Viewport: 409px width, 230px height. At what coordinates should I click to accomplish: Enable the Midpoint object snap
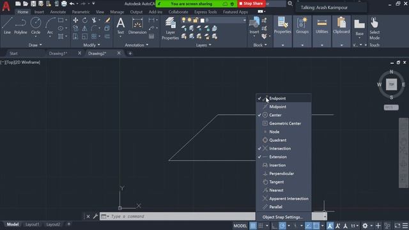click(x=284, y=107)
